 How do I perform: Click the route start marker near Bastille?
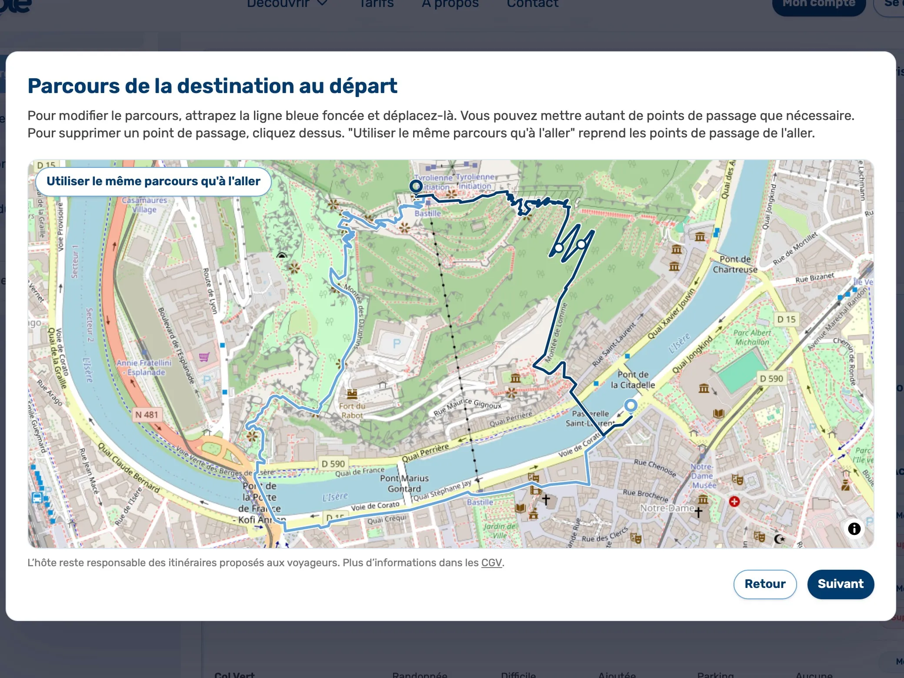coord(416,186)
